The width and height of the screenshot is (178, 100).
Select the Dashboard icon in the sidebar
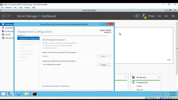[3, 24]
